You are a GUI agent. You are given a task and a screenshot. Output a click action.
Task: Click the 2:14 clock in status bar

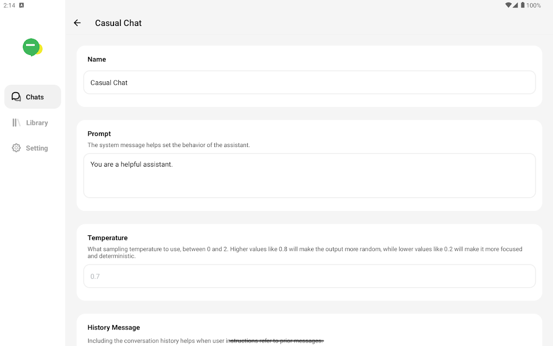9,5
